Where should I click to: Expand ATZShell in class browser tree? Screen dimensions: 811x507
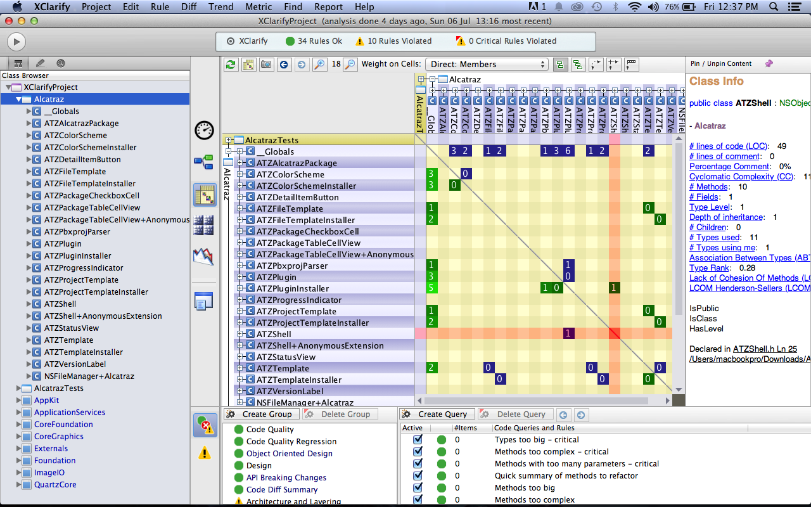click(x=29, y=304)
